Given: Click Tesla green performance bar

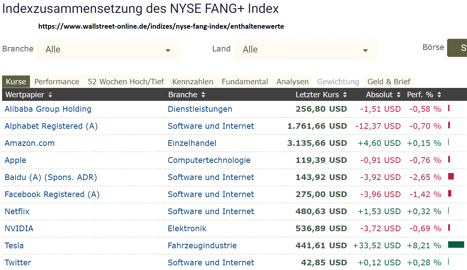Looking at the screenshot, I should tap(456, 245).
